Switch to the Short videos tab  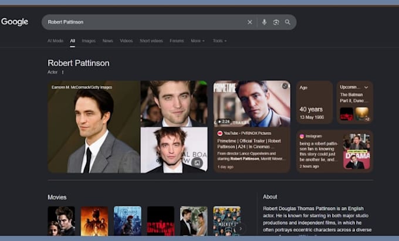pyautogui.click(x=151, y=40)
